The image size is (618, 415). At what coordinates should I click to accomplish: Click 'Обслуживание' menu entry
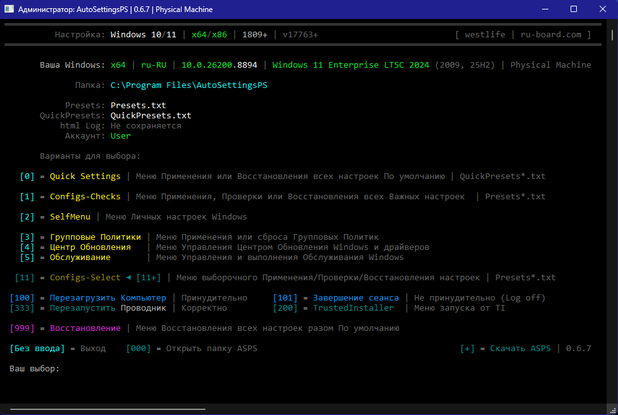[80, 257]
